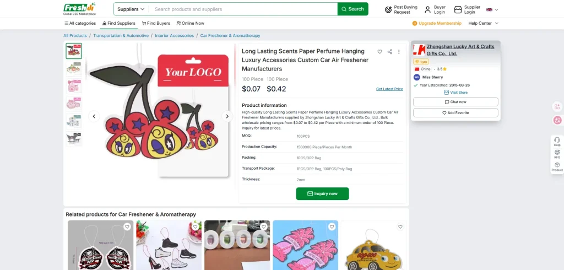Open the language flag dropdown
This screenshot has height=270, width=564.
point(492,9)
